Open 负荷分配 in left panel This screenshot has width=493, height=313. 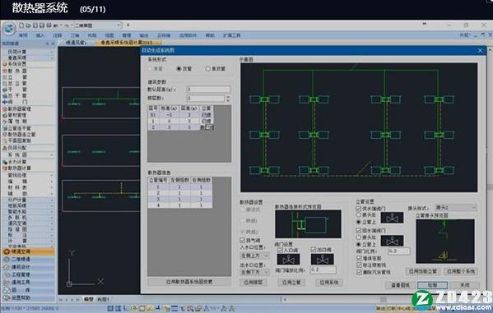[x=16, y=148]
